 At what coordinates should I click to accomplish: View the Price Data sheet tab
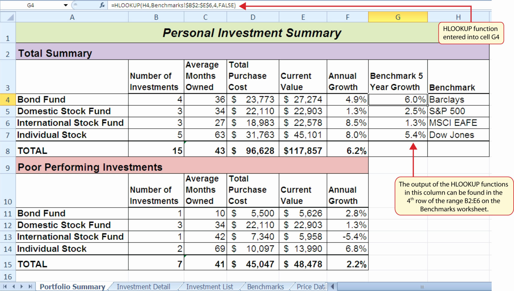310,286
